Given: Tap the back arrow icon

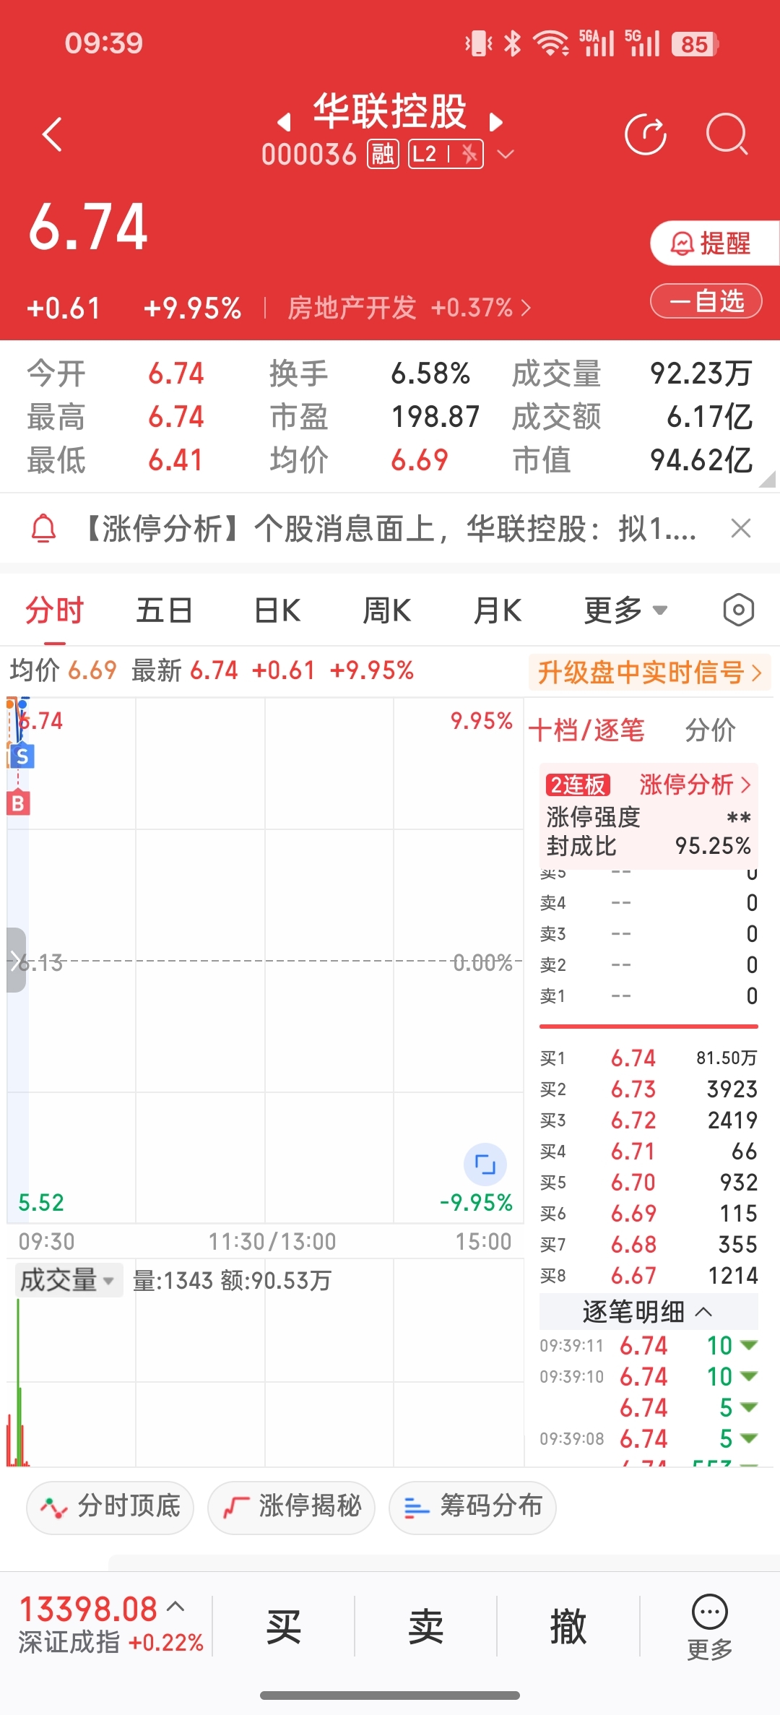Looking at the screenshot, I should (52, 134).
